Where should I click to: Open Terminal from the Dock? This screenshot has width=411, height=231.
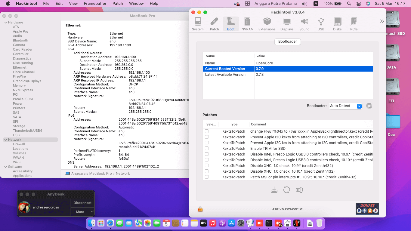tap(269, 223)
